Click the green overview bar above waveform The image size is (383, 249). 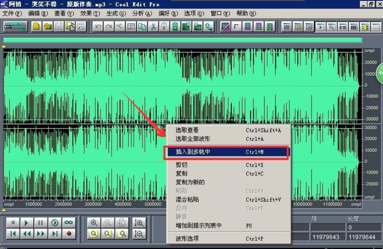coord(182,40)
